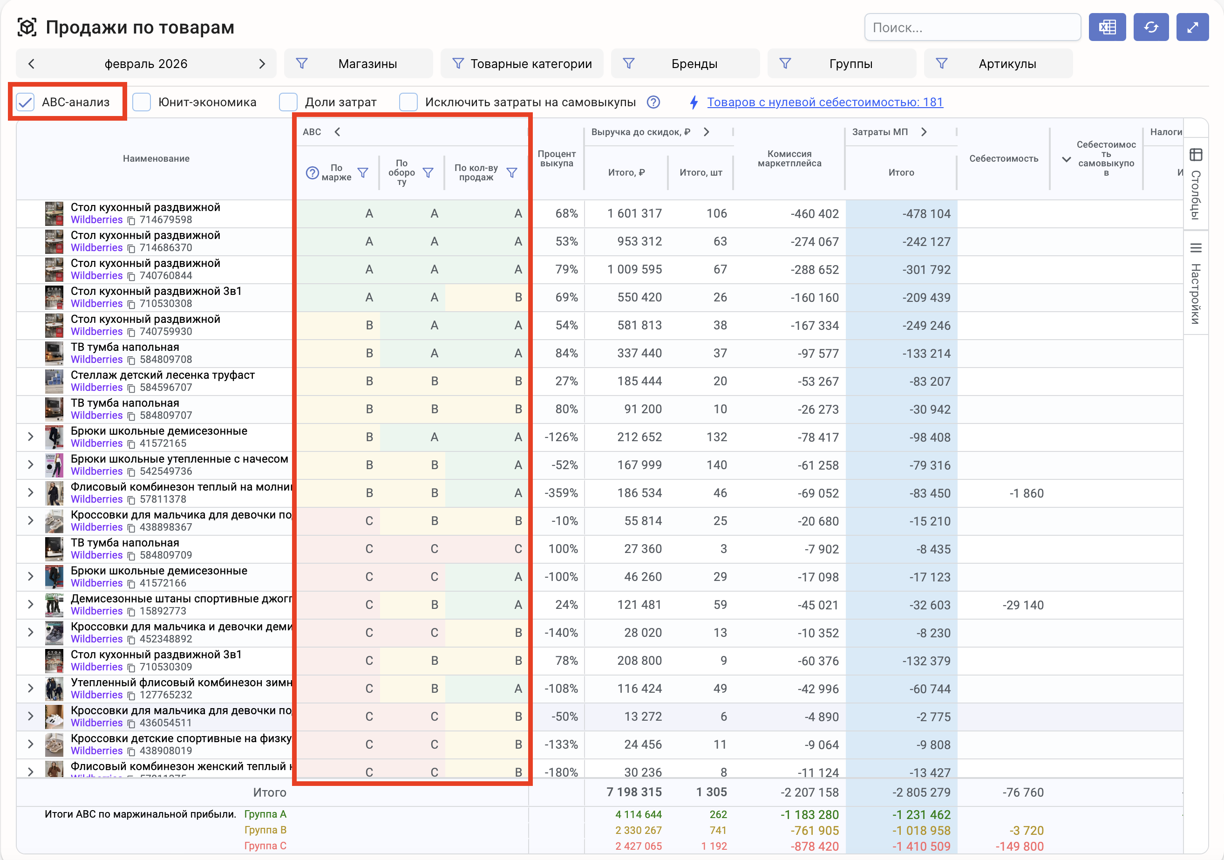1224x860 pixels.
Task: Expand the Брюки школьные утепленные с начесом row
Action: (x=31, y=464)
